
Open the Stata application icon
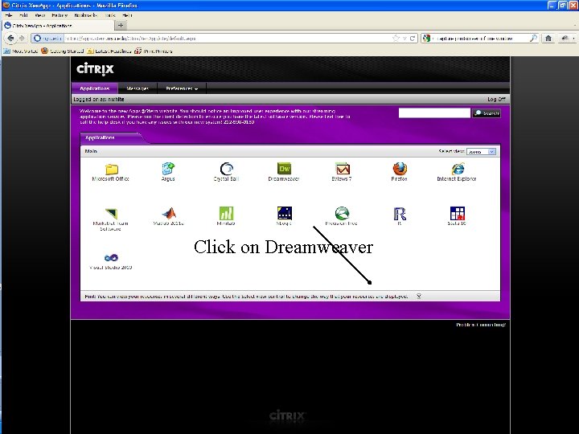click(458, 213)
